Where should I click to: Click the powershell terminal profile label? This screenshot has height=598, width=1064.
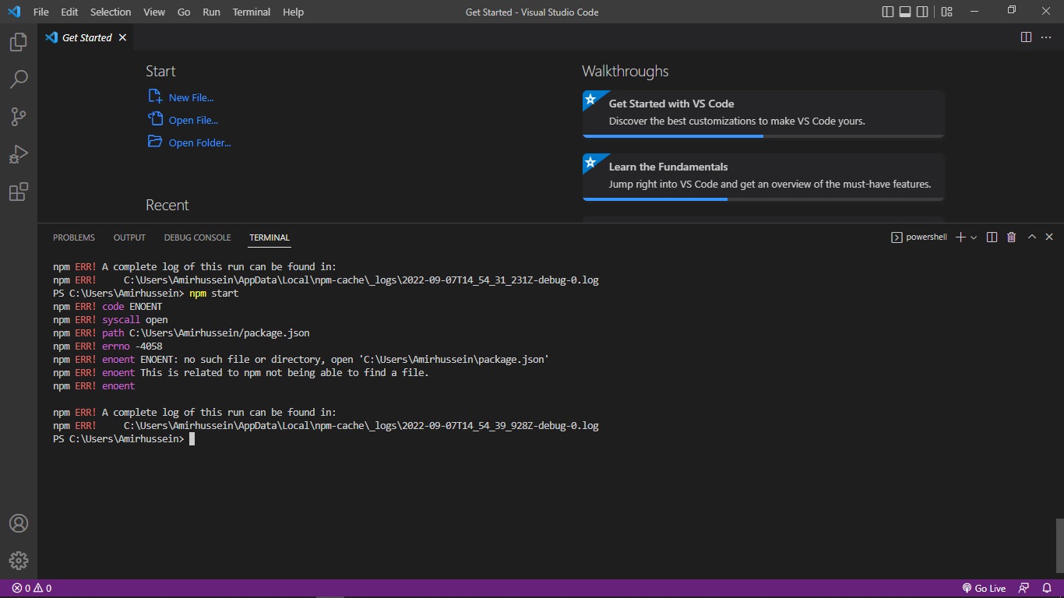(919, 237)
